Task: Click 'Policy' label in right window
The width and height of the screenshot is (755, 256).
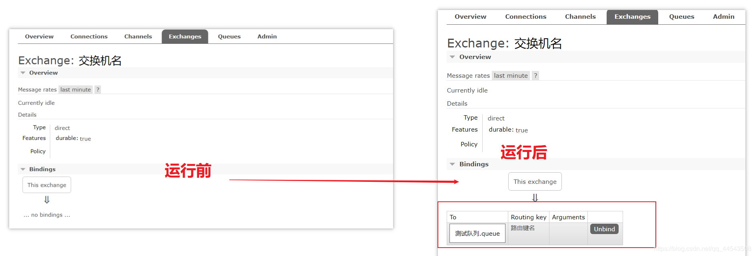Action: [x=469, y=144]
